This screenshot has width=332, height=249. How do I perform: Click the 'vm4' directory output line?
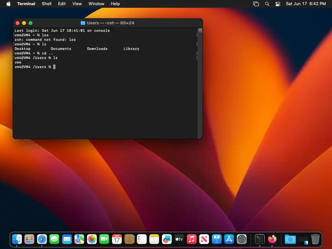18,63
